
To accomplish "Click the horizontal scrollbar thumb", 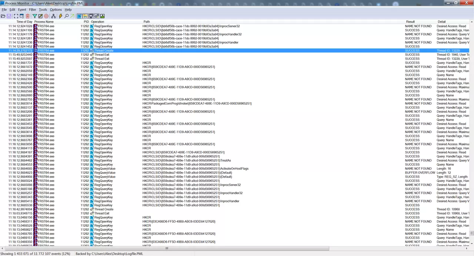I will 167,249.
